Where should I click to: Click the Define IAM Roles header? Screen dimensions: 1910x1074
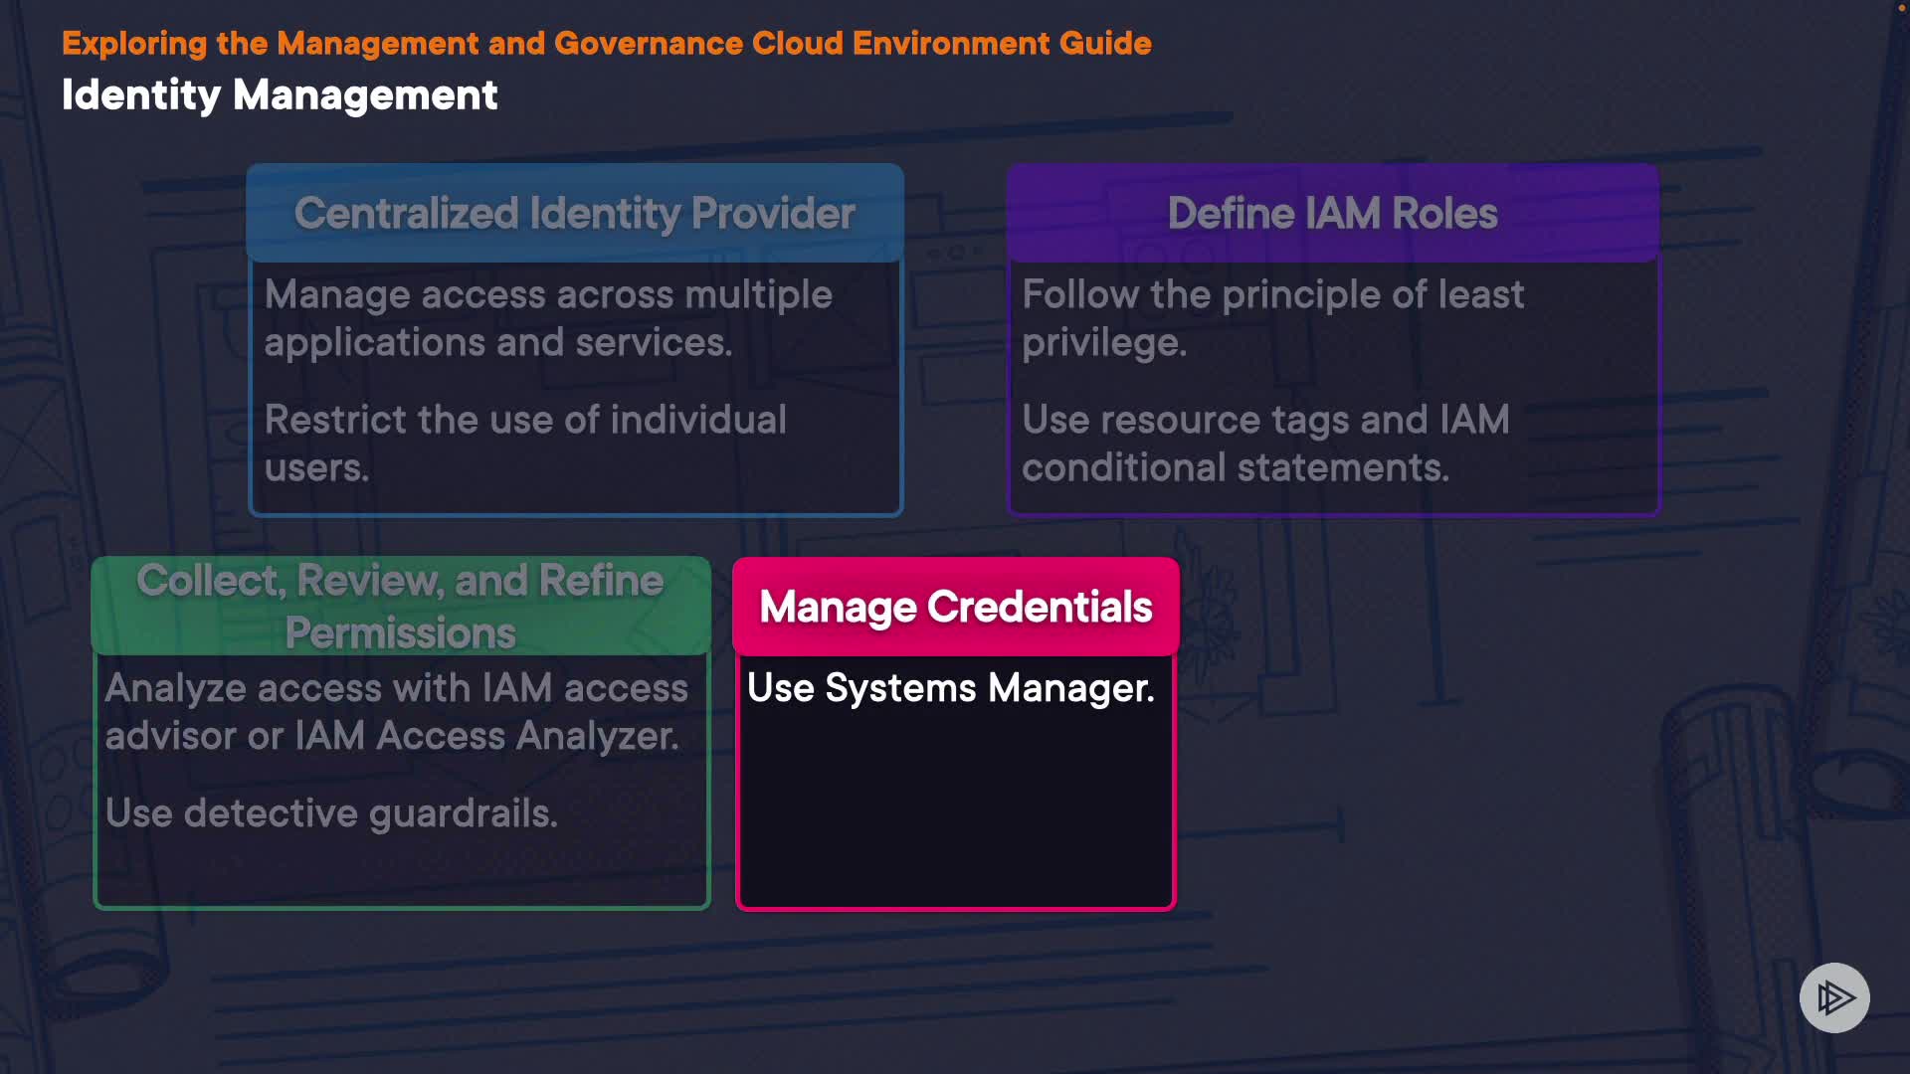click(x=1332, y=213)
